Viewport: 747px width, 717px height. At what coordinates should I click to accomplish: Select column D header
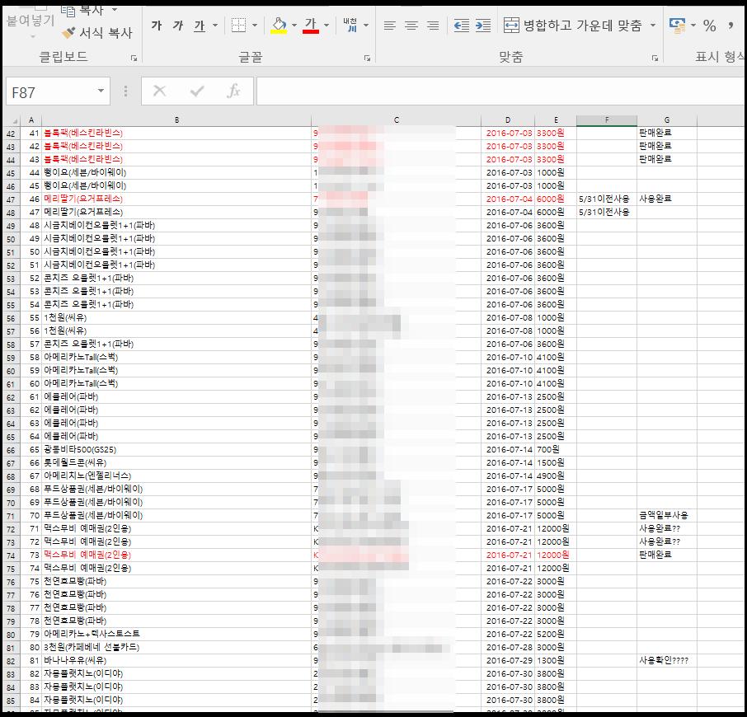508,120
